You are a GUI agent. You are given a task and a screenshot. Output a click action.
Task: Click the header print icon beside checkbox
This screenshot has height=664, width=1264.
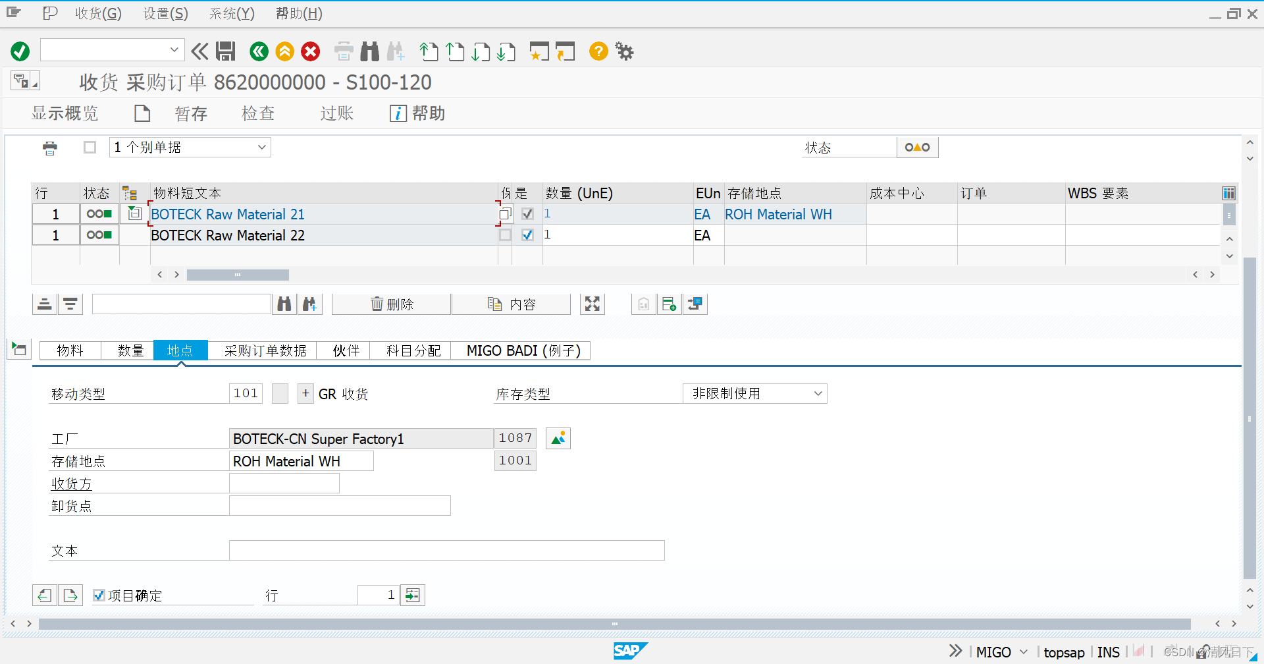tap(50, 148)
